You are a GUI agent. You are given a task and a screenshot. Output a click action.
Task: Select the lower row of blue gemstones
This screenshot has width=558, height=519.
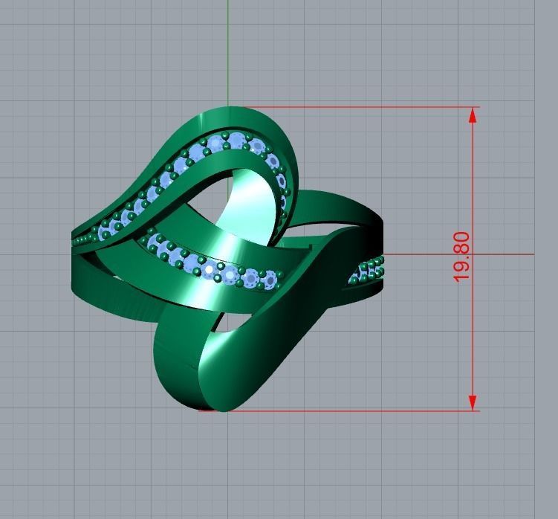[x=213, y=262]
